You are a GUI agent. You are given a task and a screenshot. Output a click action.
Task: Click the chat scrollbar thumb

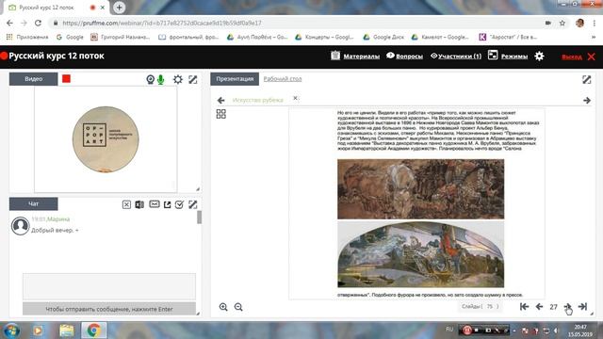[199, 218]
